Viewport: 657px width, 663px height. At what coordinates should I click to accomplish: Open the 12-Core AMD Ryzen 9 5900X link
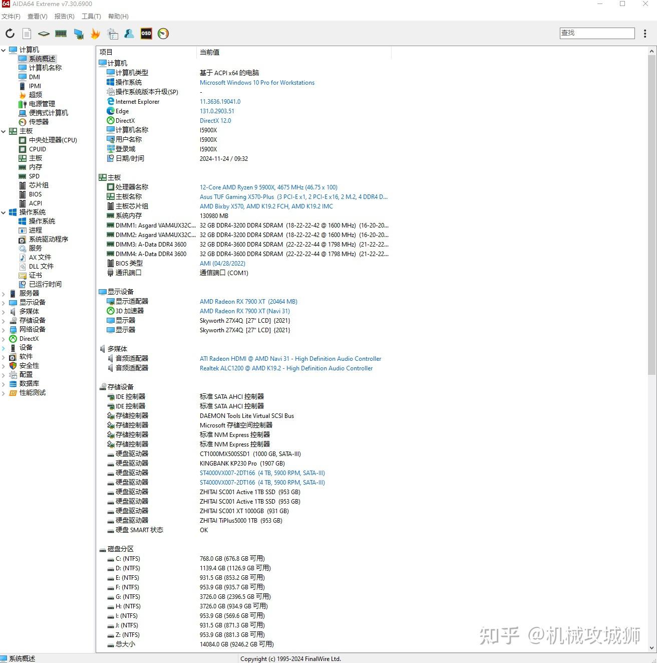pyautogui.click(x=268, y=187)
